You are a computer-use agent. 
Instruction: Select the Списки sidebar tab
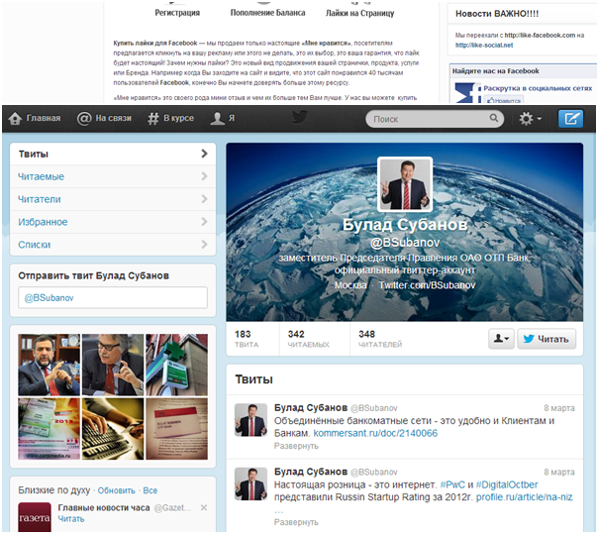tap(113, 245)
